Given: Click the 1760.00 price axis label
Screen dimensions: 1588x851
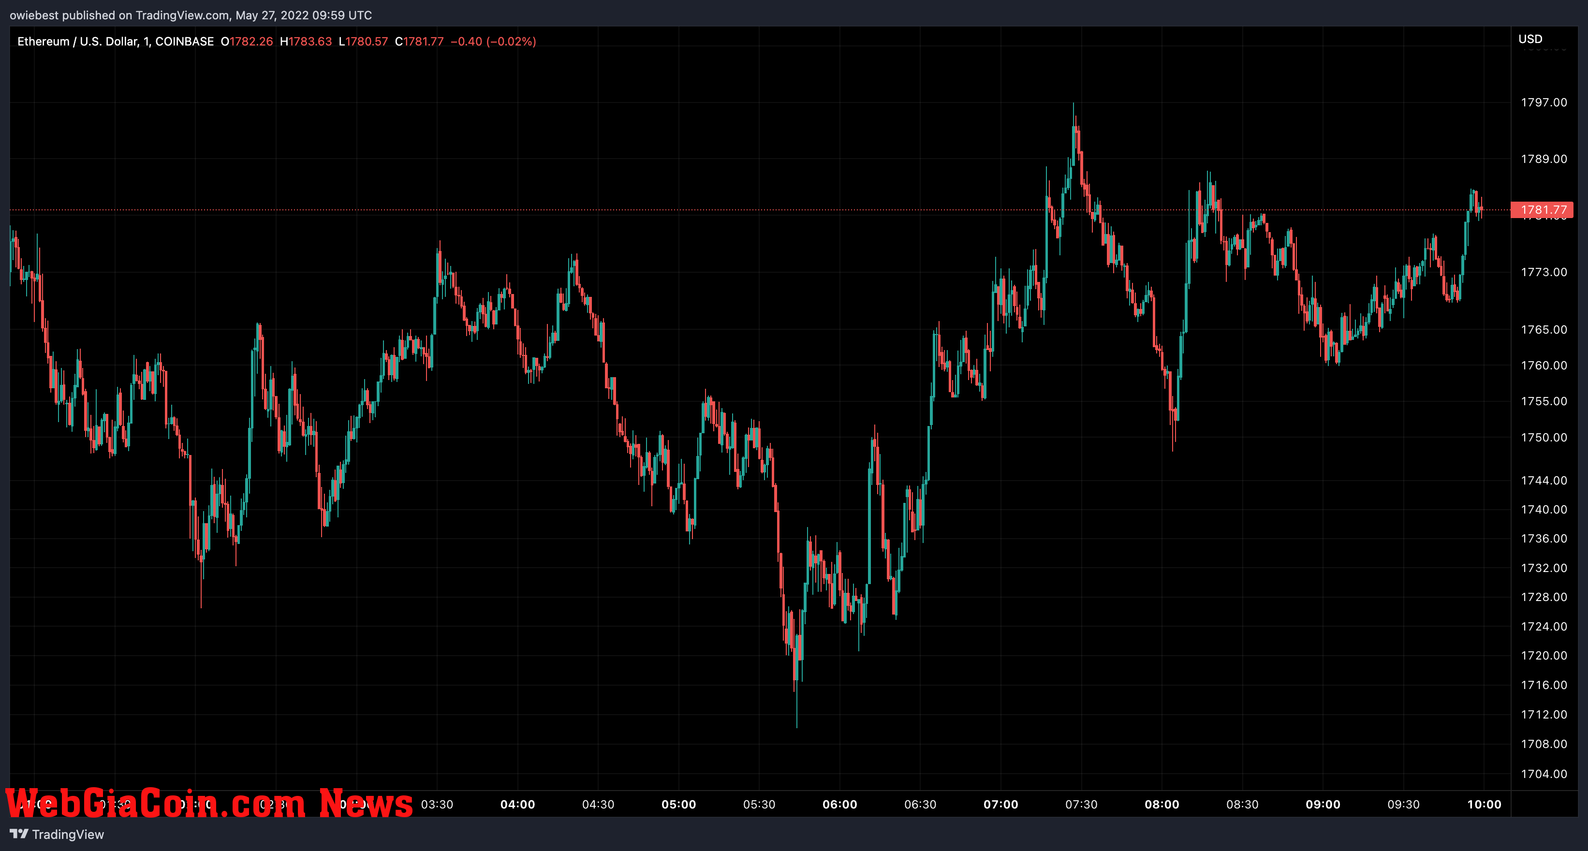Looking at the screenshot, I should [x=1544, y=366].
